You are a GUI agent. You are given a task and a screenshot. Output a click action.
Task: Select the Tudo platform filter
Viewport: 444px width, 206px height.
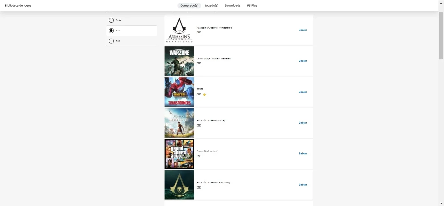point(132,20)
